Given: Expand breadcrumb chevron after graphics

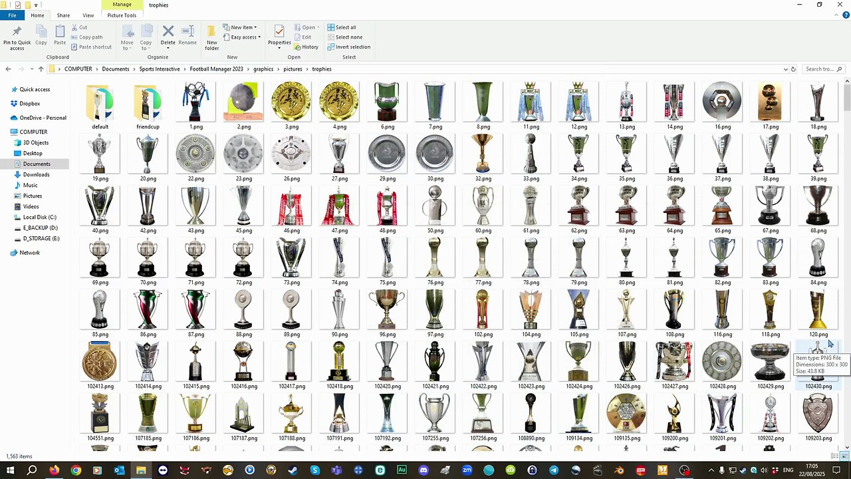Looking at the screenshot, I should [x=278, y=69].
